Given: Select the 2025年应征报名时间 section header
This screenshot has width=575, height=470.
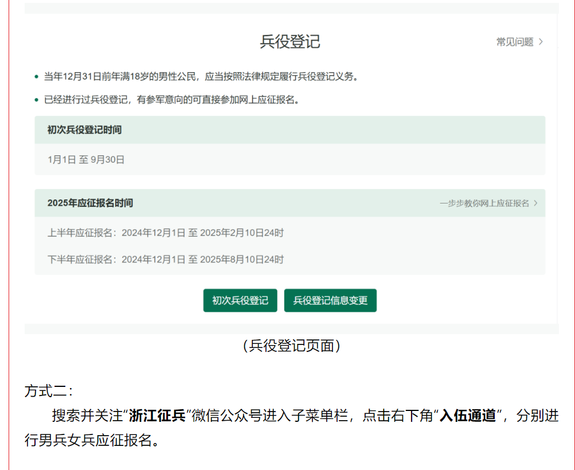Looking at the screenshot, I should pyautogui.click(x=91, y=203).
